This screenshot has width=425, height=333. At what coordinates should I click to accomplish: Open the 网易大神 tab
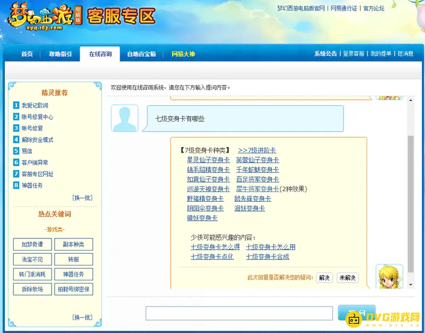point(183,54)
